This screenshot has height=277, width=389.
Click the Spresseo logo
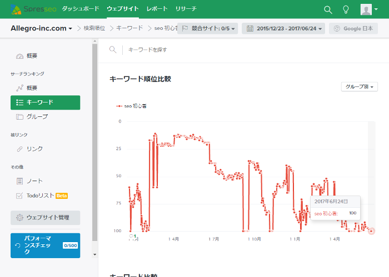pyautogui.click(x=33, y=9)
